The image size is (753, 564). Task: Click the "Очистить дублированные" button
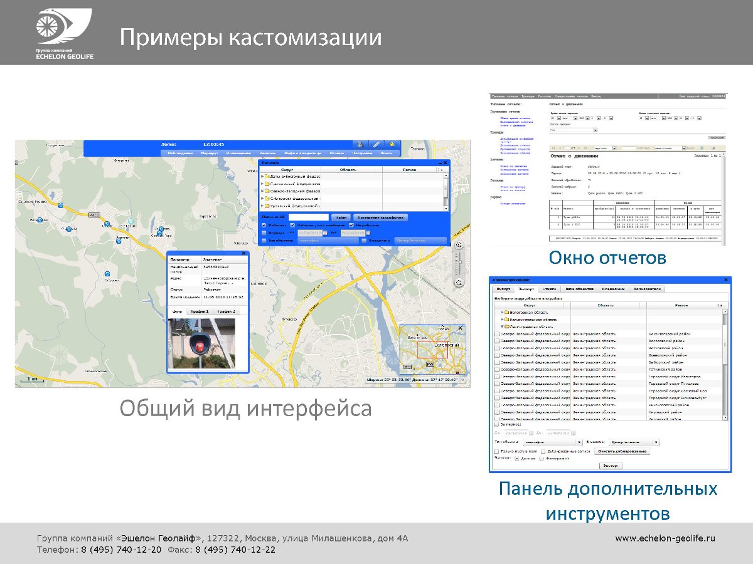click(622, 451)
